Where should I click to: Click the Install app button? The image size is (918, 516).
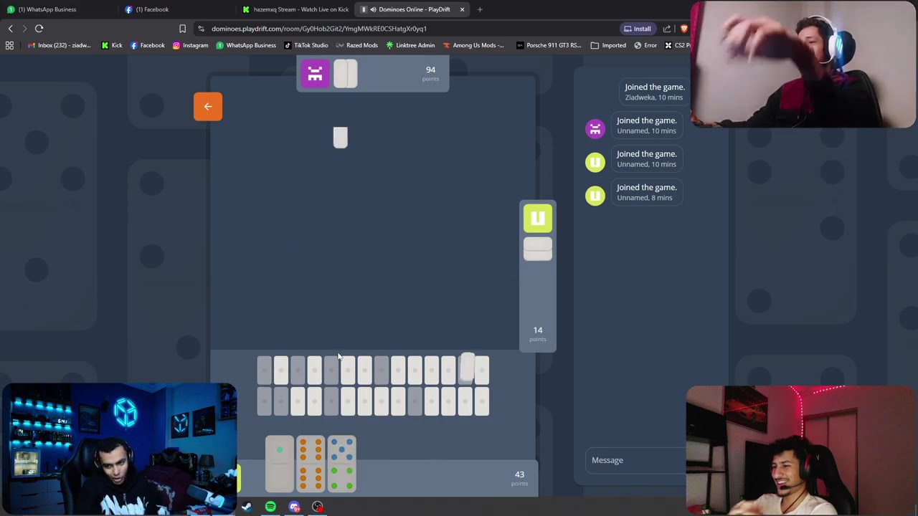point(638,29)
